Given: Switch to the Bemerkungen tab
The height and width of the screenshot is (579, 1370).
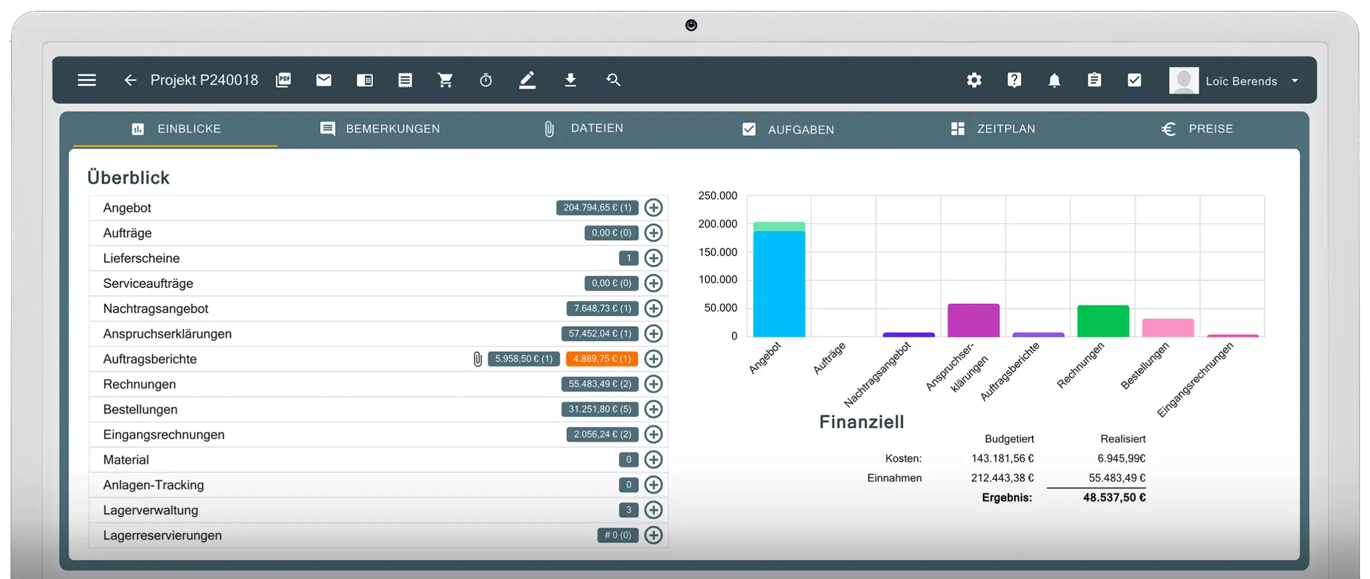Looking at the screenshot, I should click(x=380, y=129).
